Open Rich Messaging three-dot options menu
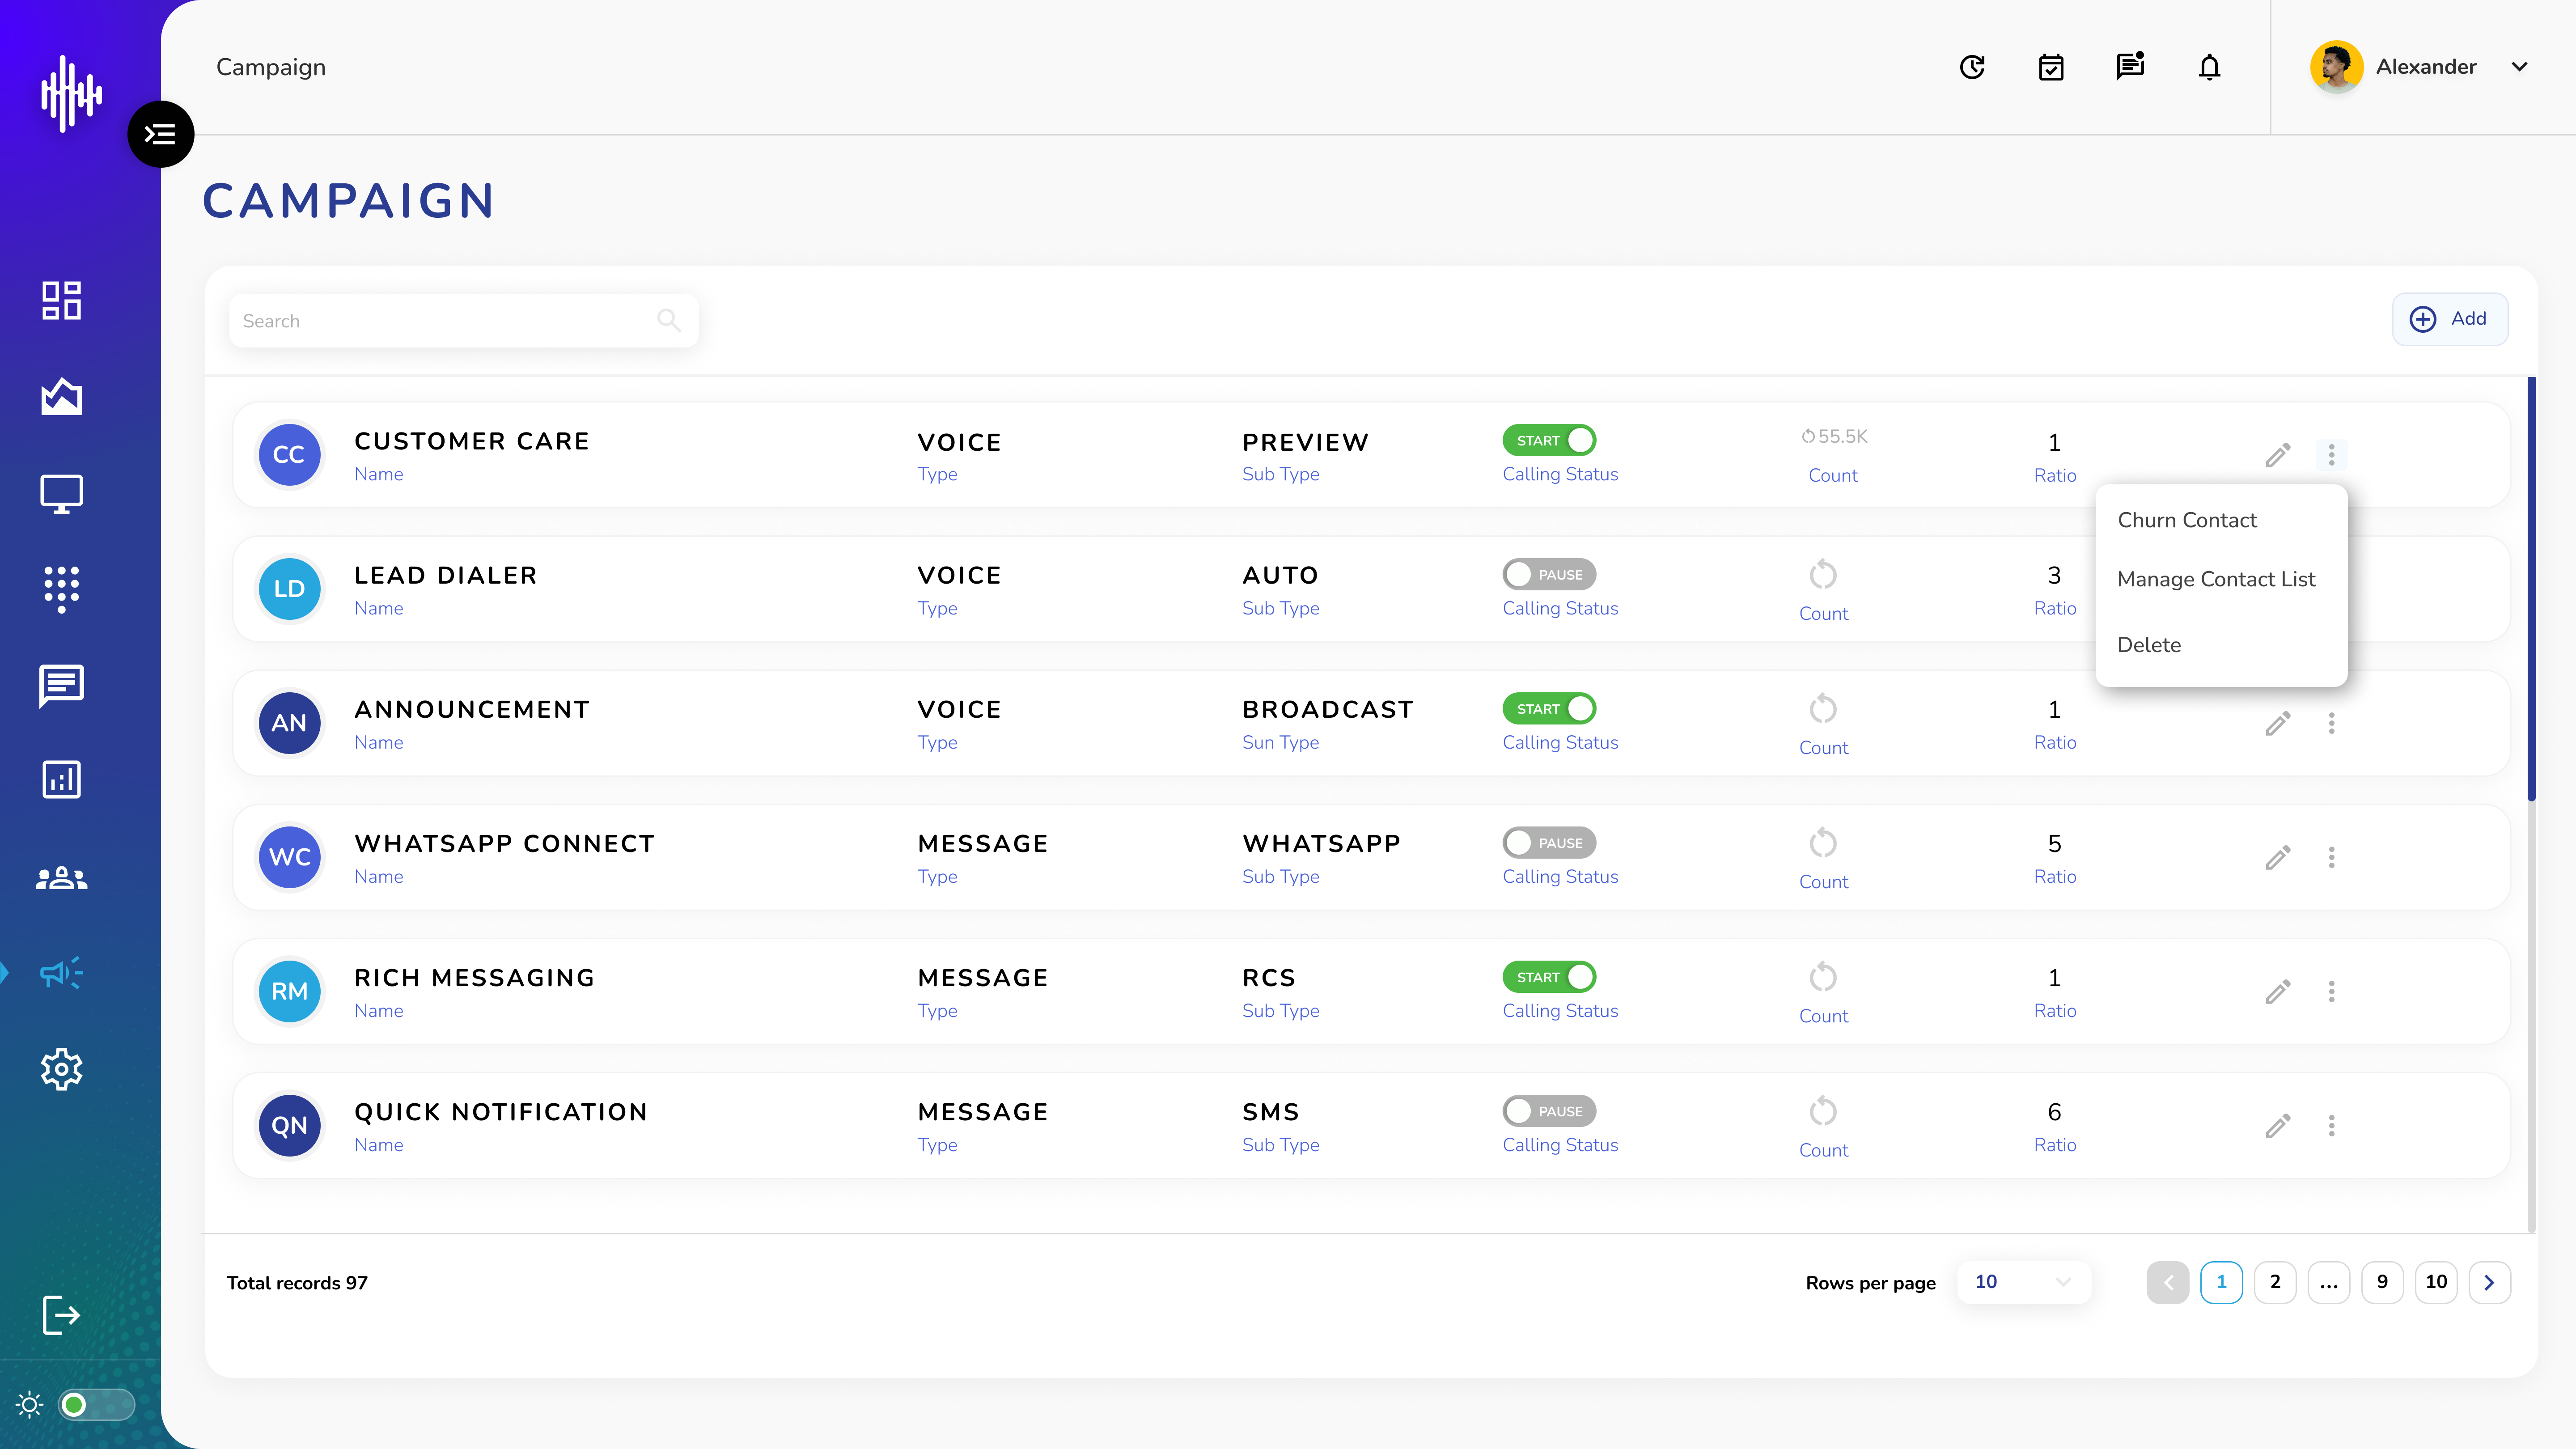 (x=2331, y=991)
